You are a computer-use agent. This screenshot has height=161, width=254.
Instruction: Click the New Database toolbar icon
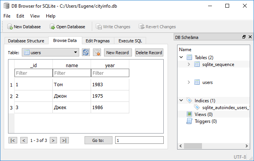[10, 27]
